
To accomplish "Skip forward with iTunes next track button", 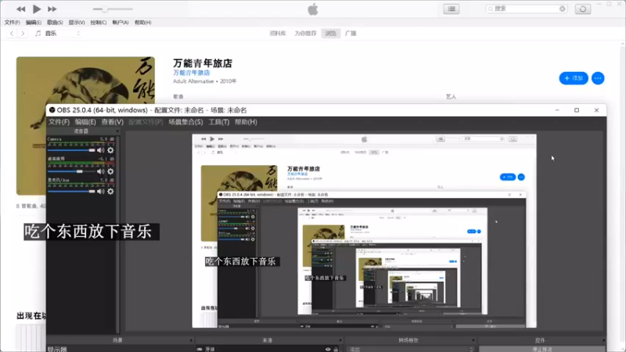I will coord(52,9).
